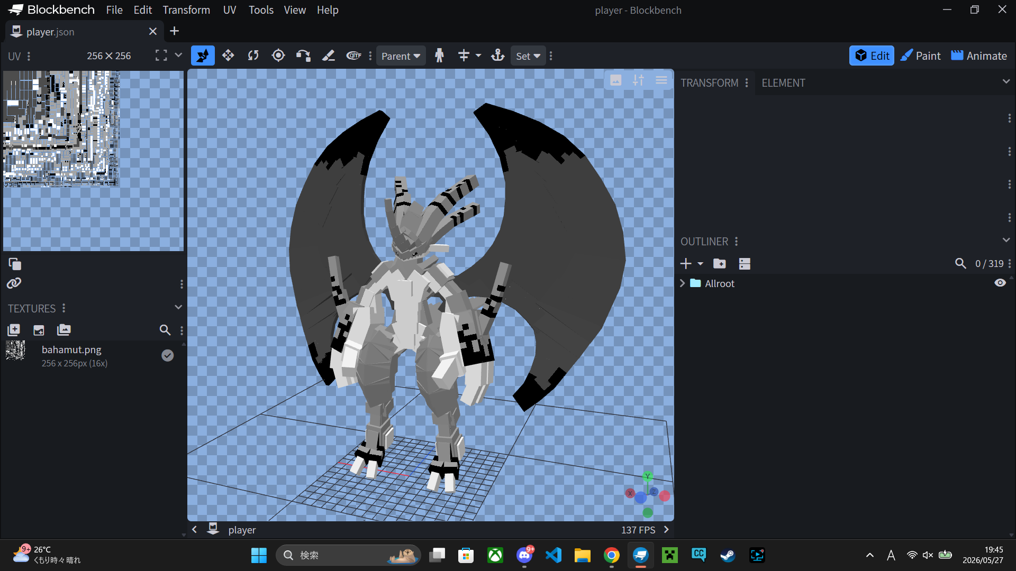Click the right arrow next to FPS
This screenshot has height=571, width=1016.
point(666,529)
